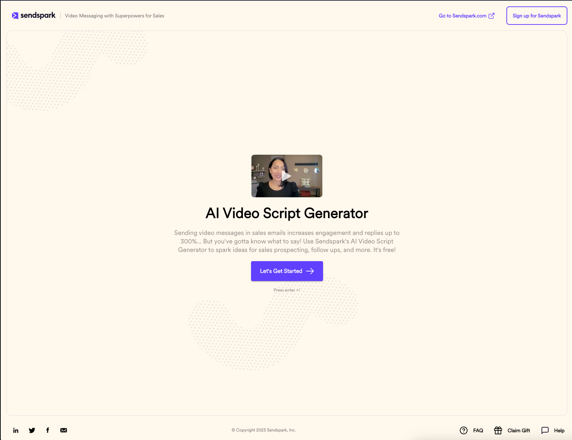Viewport: 572px width, 440px height.
Task: Click Claim Gift text
Action: pyautogui.click(x=518, y=430)
